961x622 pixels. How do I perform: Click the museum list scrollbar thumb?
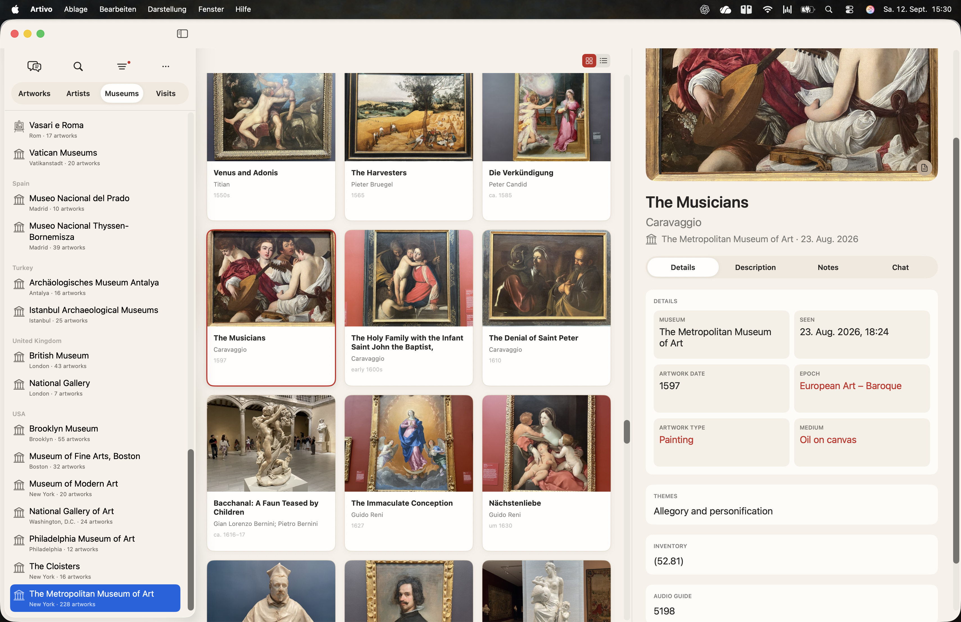191,530
